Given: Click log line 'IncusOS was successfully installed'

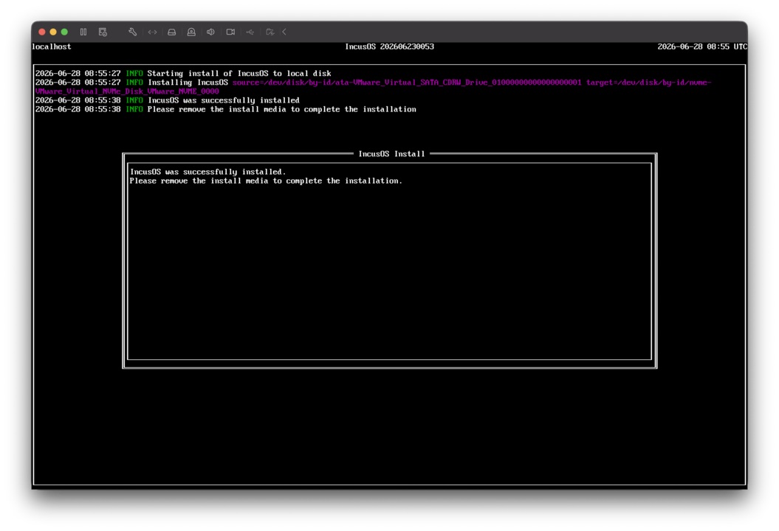Looking at the screenshot, I should (x=224, y=100).
